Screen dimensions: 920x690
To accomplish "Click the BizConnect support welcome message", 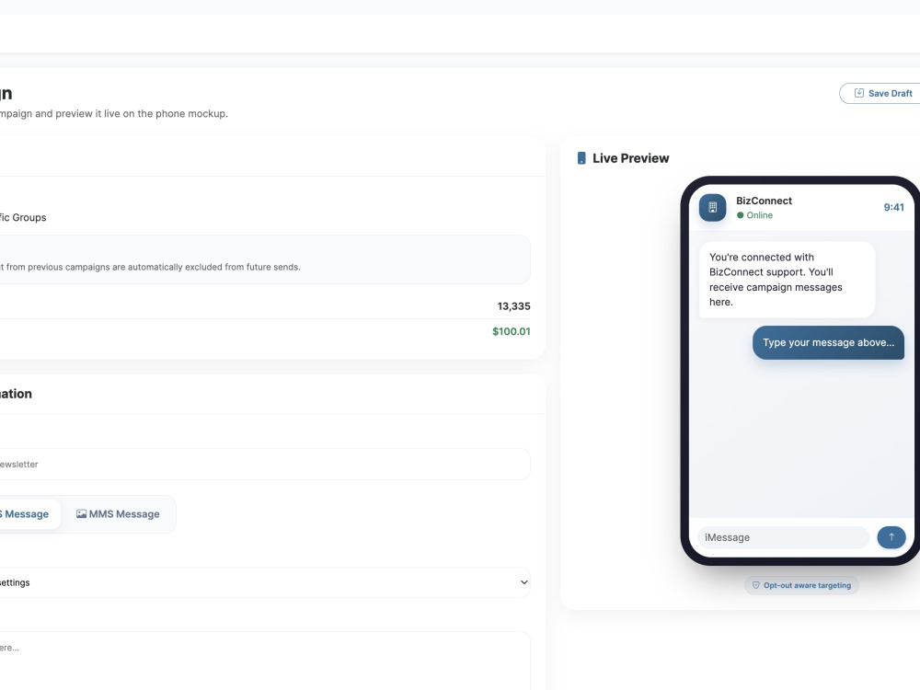I will [x=787, y=280].
